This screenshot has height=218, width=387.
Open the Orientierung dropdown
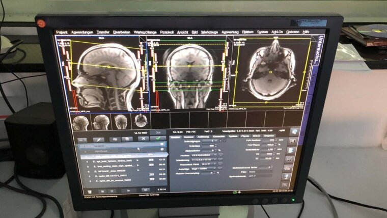pos(205,160)
